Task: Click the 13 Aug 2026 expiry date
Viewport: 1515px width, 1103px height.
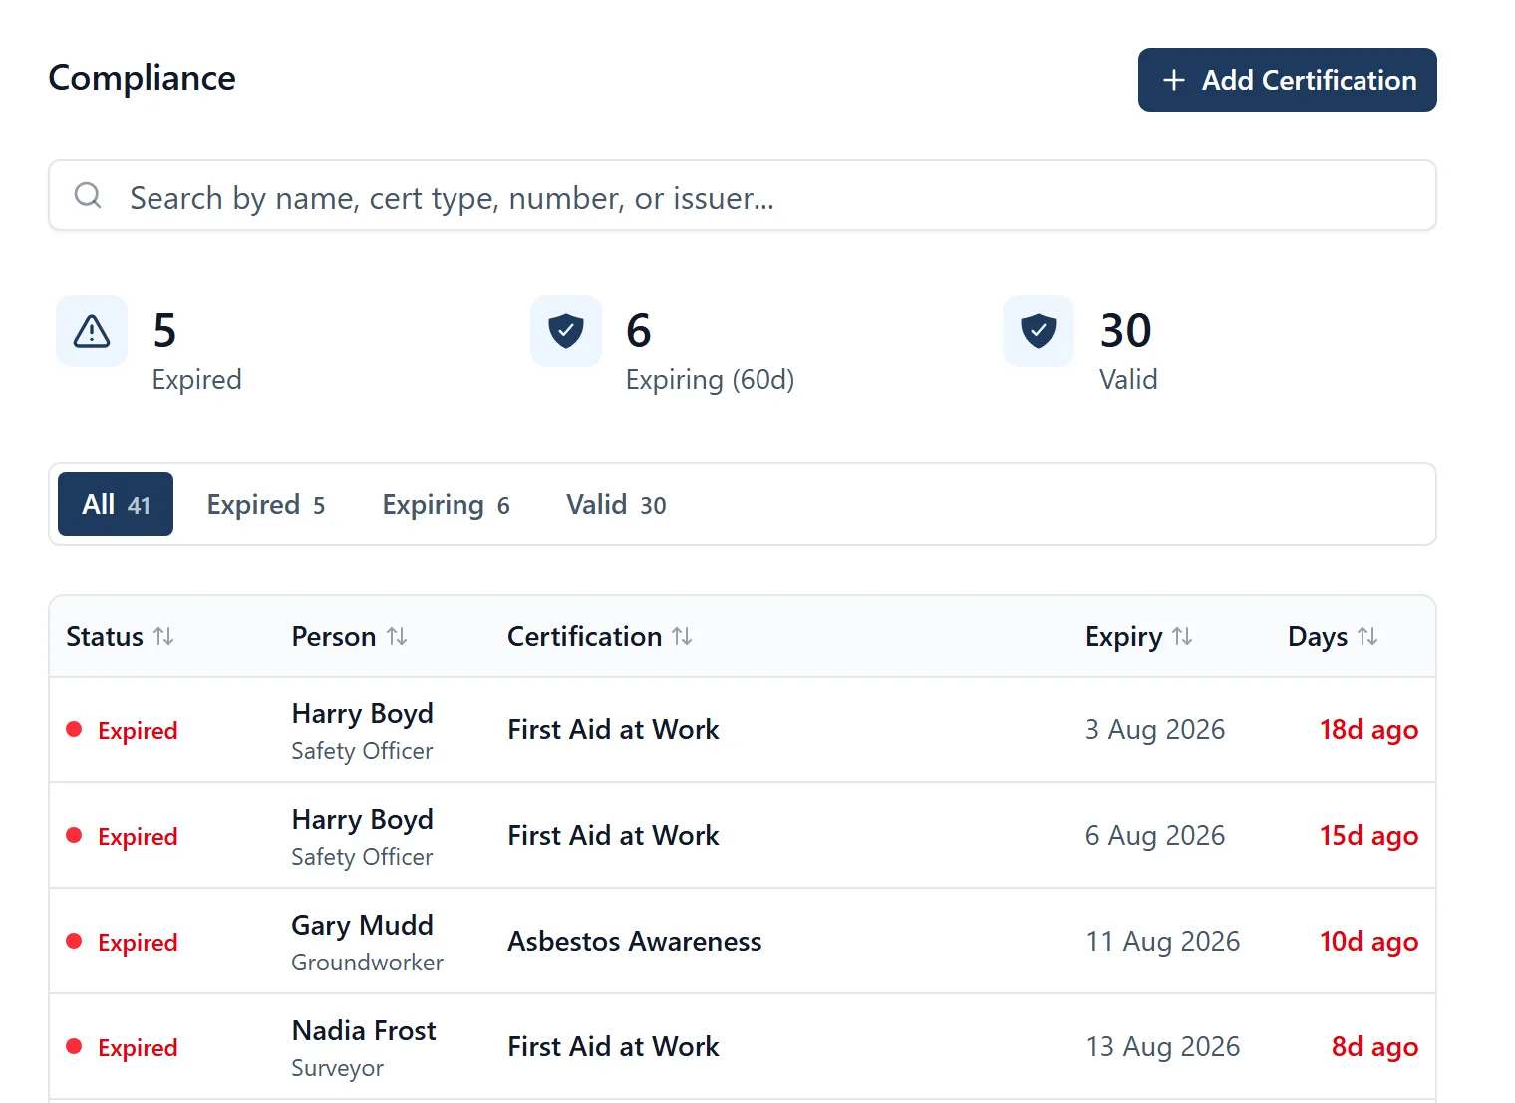Action: (x=1163, y=1046)
